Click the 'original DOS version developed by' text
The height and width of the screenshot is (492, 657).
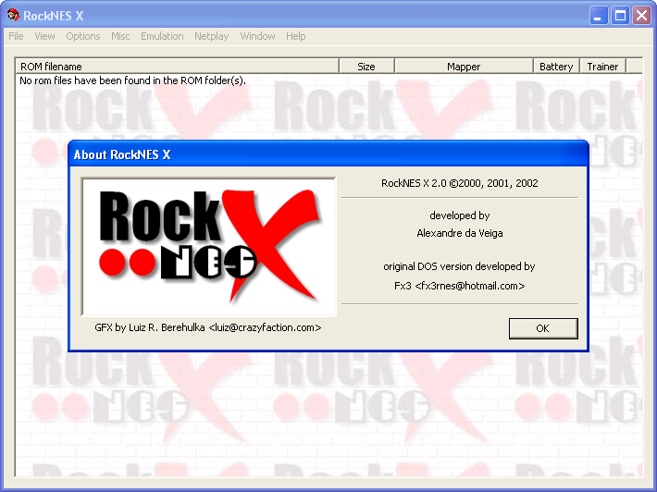point(460,266)
